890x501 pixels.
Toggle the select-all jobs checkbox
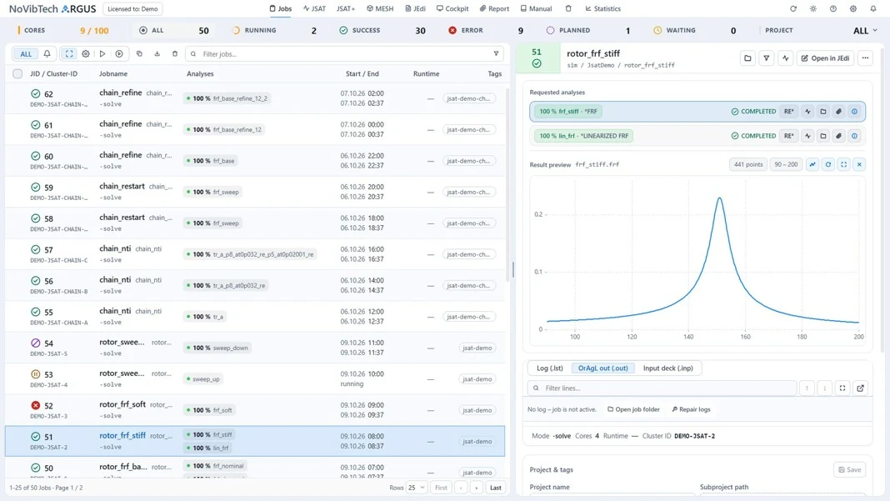tap(17, 74)
